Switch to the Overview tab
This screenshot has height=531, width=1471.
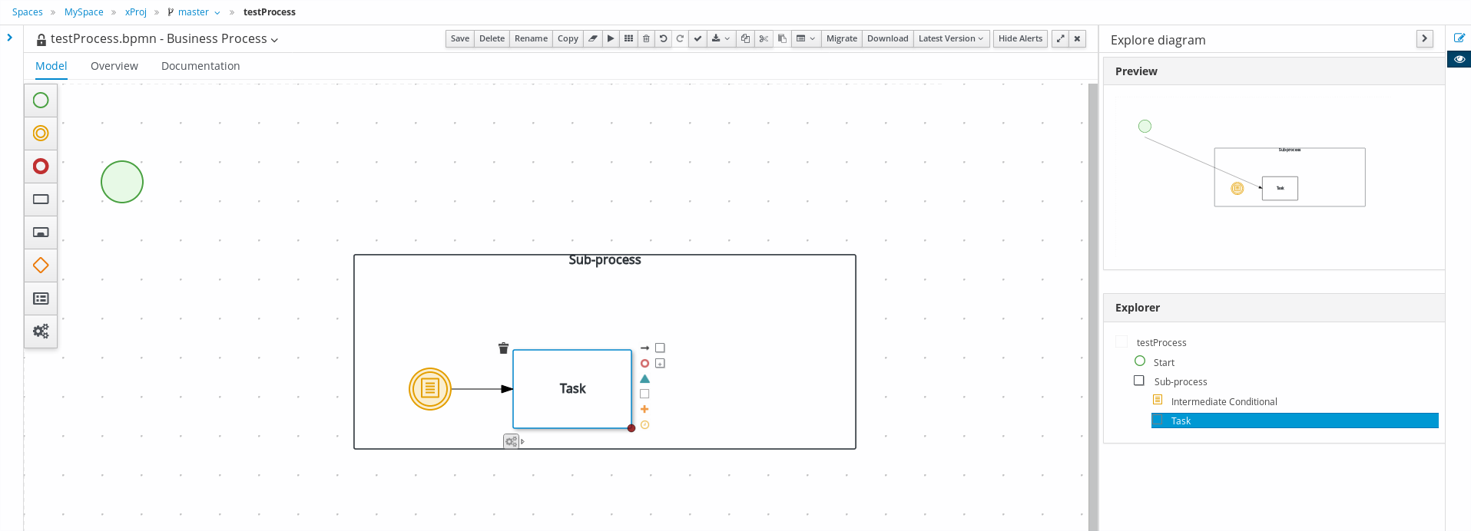(114, 66)
